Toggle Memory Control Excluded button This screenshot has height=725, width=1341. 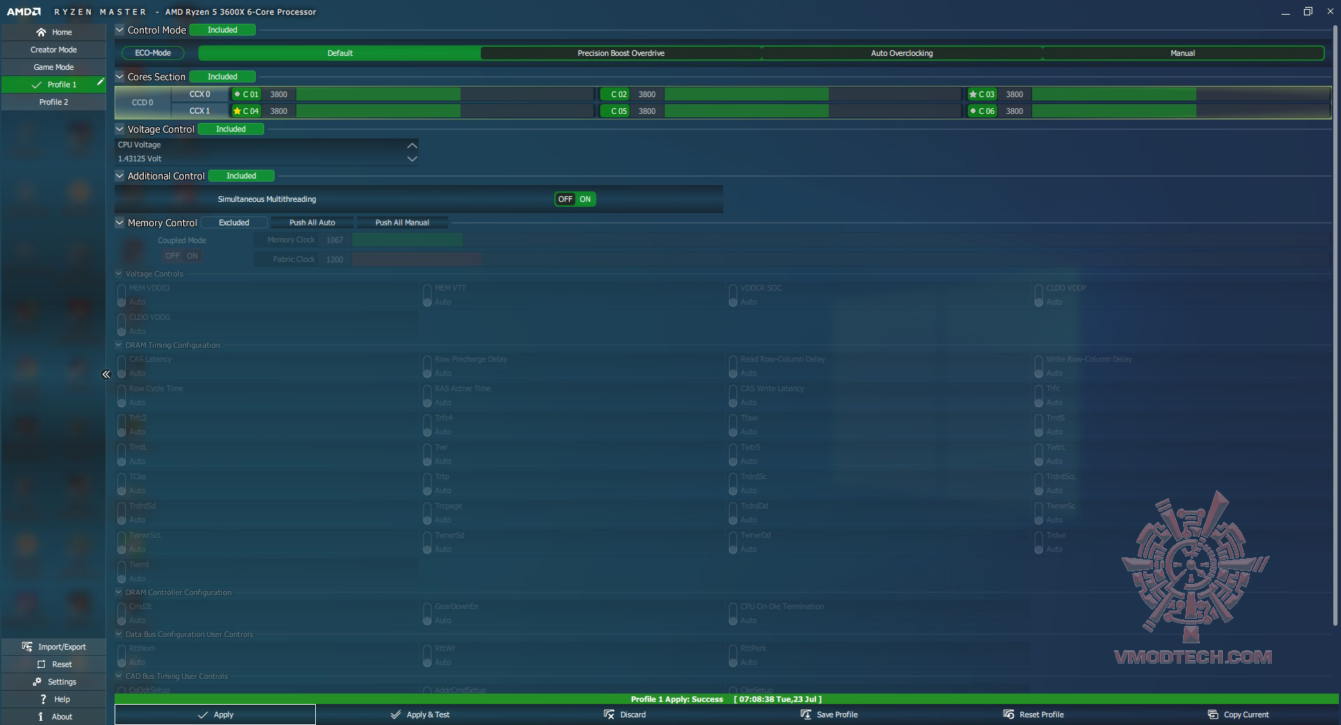[234, 223]
